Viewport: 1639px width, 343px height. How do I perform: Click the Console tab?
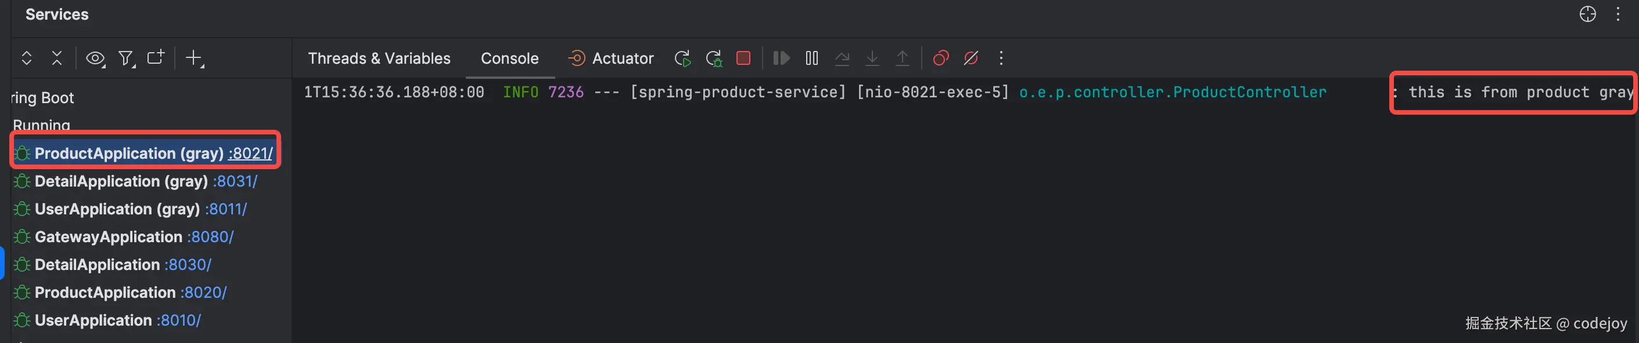pyautogui.click(x=509, y=59)
